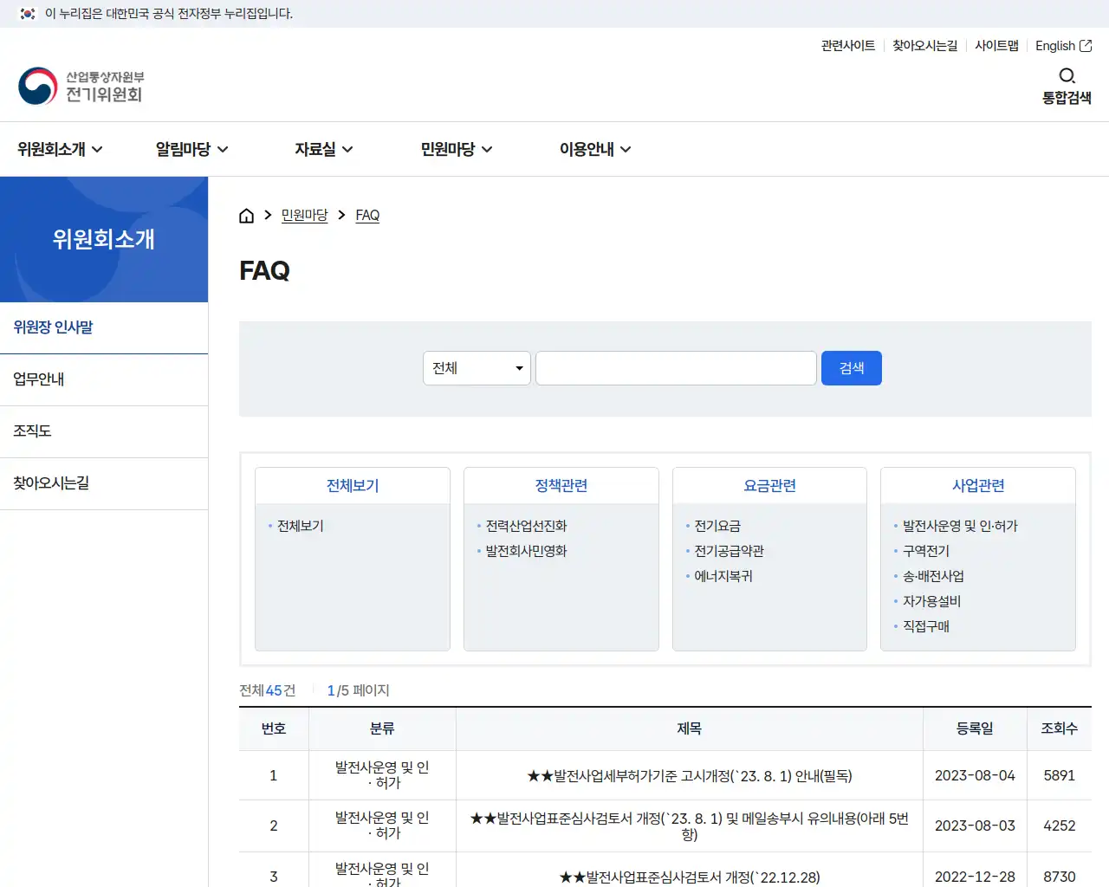Image resolution: width=1109 pixels, height=887 pixels.
Task: Open the 사이트맵 link
Action: [996, 46]
